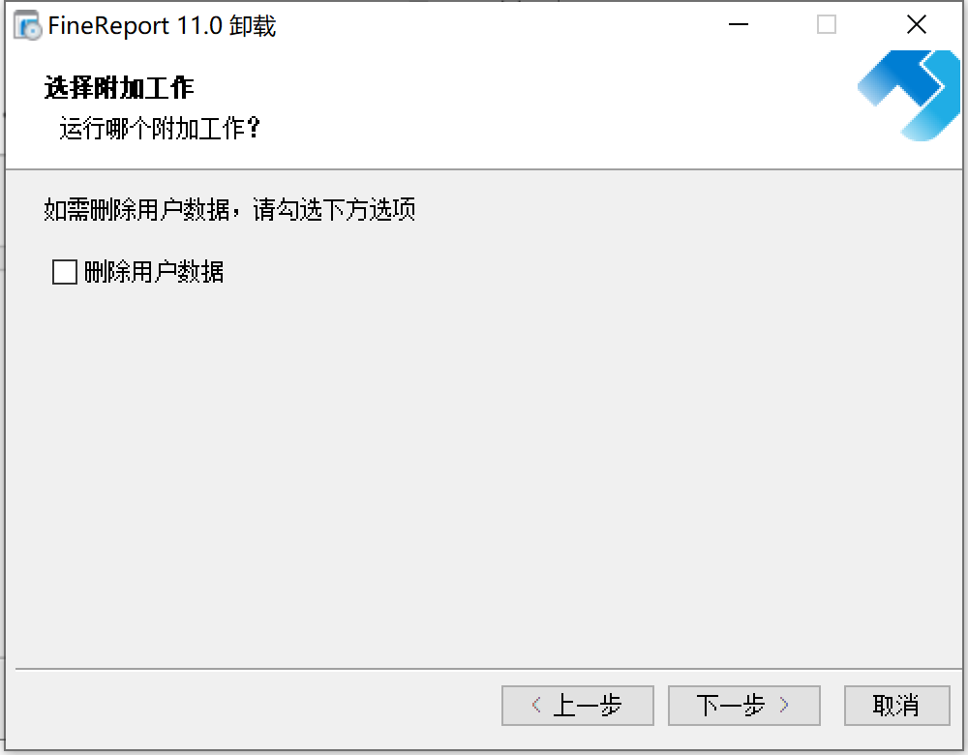
Task: Minimize the FineReport 11.0 卸载 window
Action: 739,25
